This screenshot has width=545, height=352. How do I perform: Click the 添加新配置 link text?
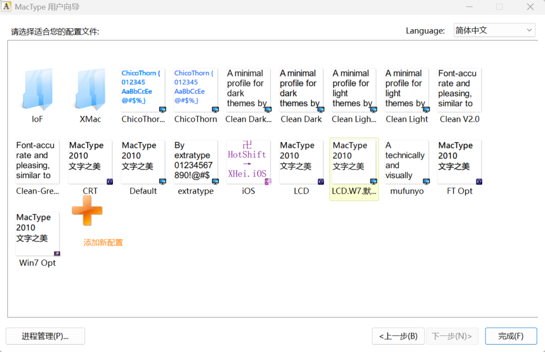point(103,242)
